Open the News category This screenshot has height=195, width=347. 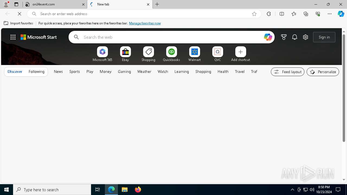[x=58, y=71]
